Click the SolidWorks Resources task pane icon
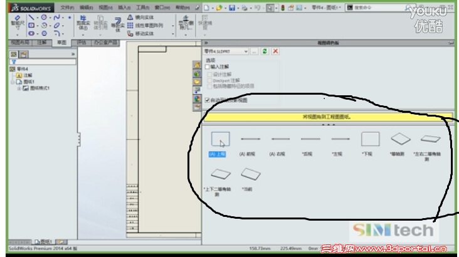This screenshot has width=459, height=257. (197, 65)
